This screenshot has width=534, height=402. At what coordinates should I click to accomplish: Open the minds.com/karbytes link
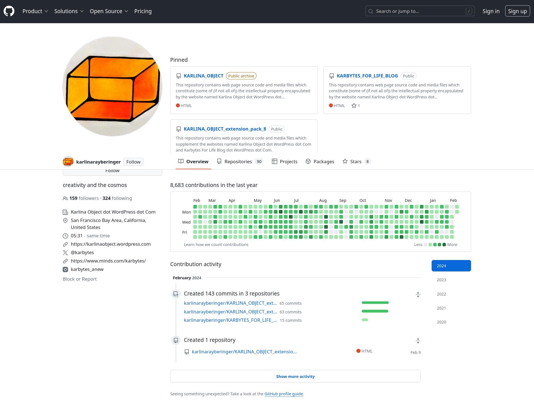pyautogui.click(x=108, y=261)
